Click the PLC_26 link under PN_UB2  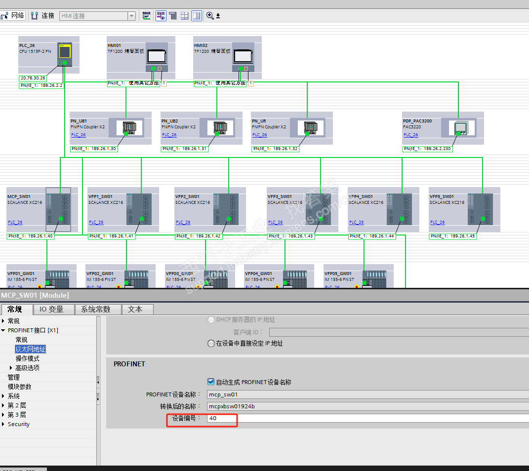[x=169, y=135]
